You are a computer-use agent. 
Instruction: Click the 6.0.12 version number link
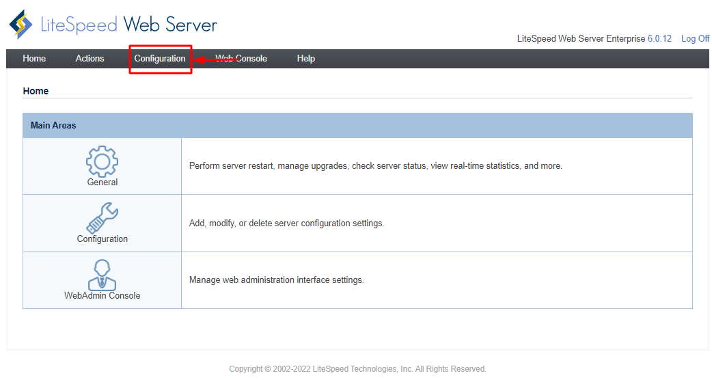click(659, 39)
